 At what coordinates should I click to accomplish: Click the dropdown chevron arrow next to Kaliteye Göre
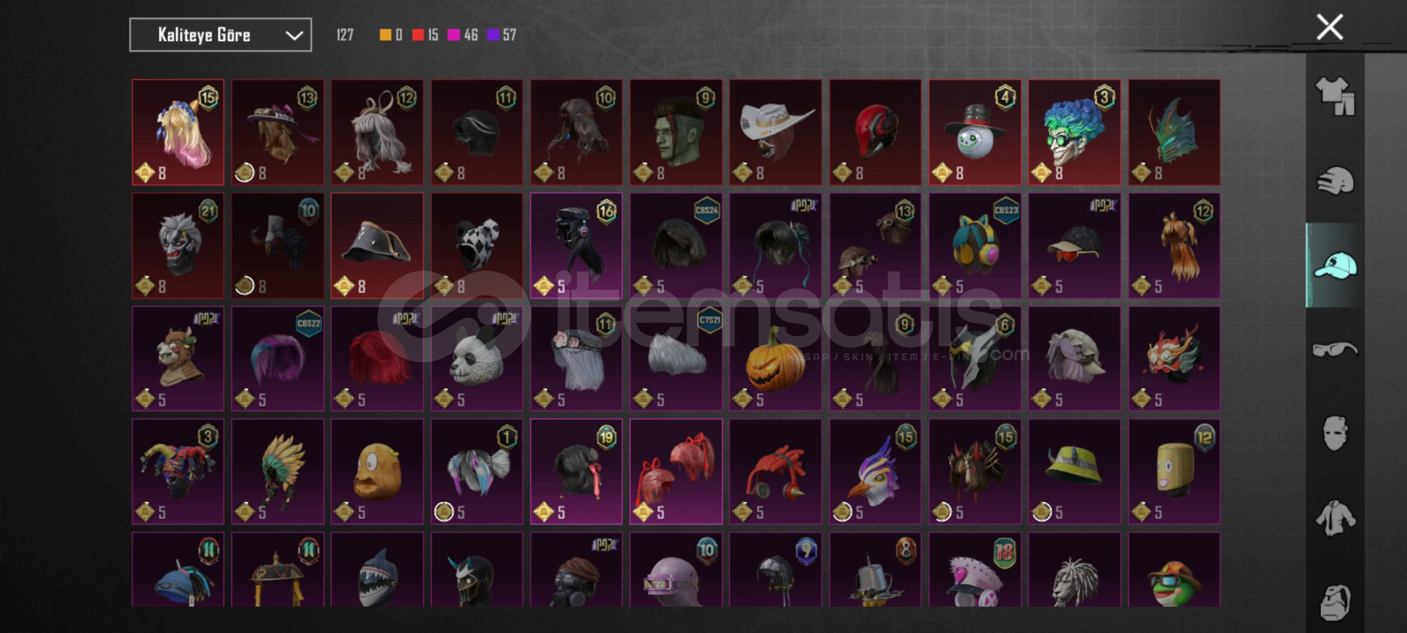pos(294,36)
